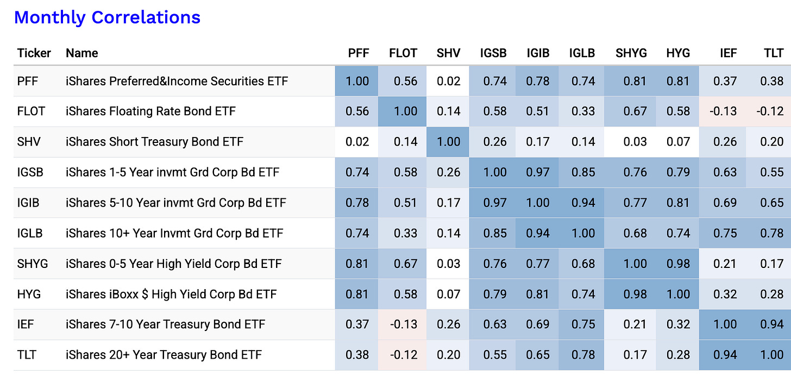Click iShares Preferred&Income Securities ETF name

177,81
